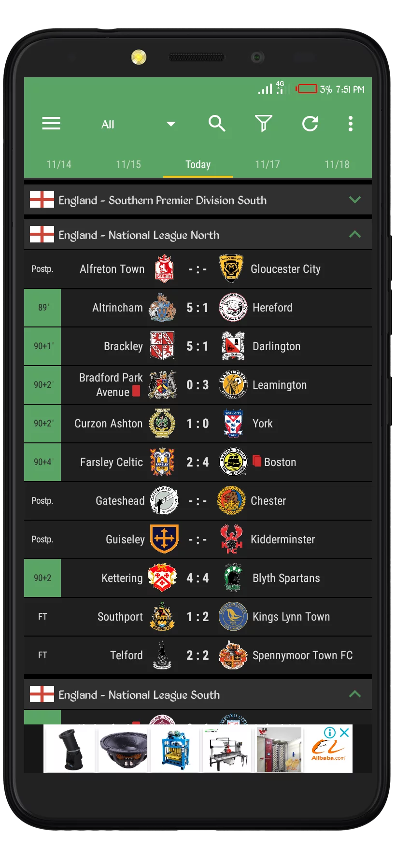
Task: Tap the Kings Lynn Town crest
Action: 233,617
